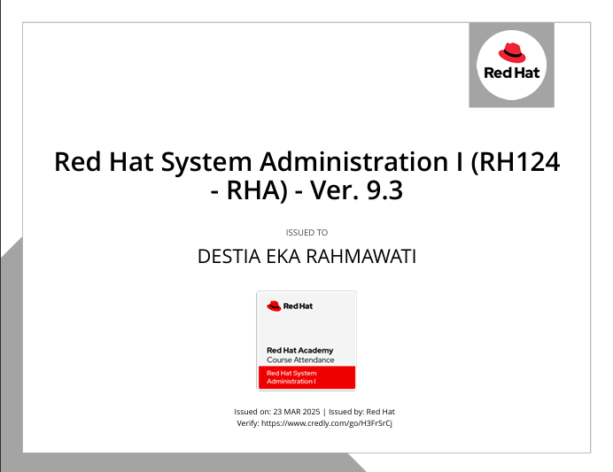Select the "Course Attendance" text on badge

pos(300,360)
